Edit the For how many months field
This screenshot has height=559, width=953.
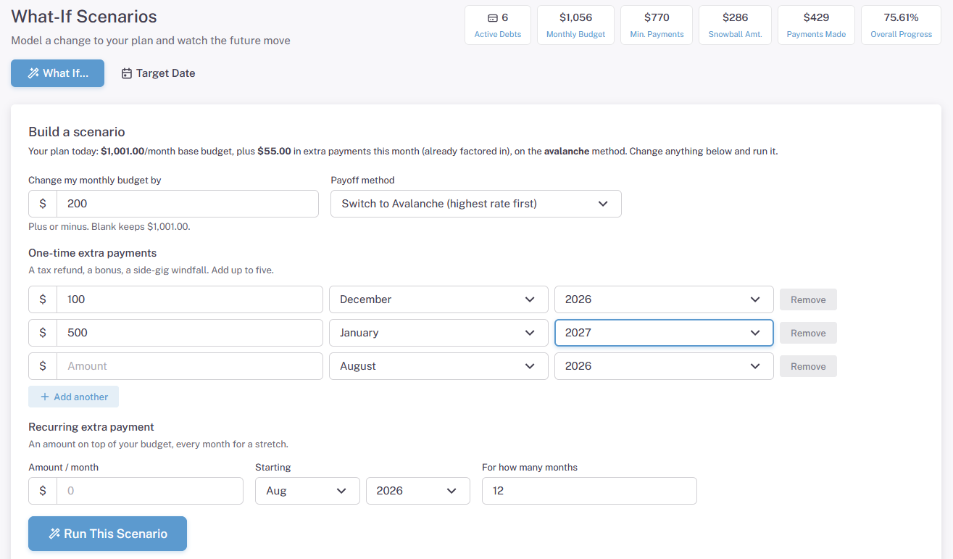tap(589, 491)
